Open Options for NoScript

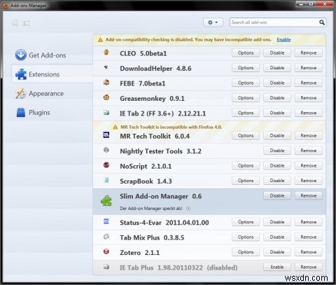point(246,165)
